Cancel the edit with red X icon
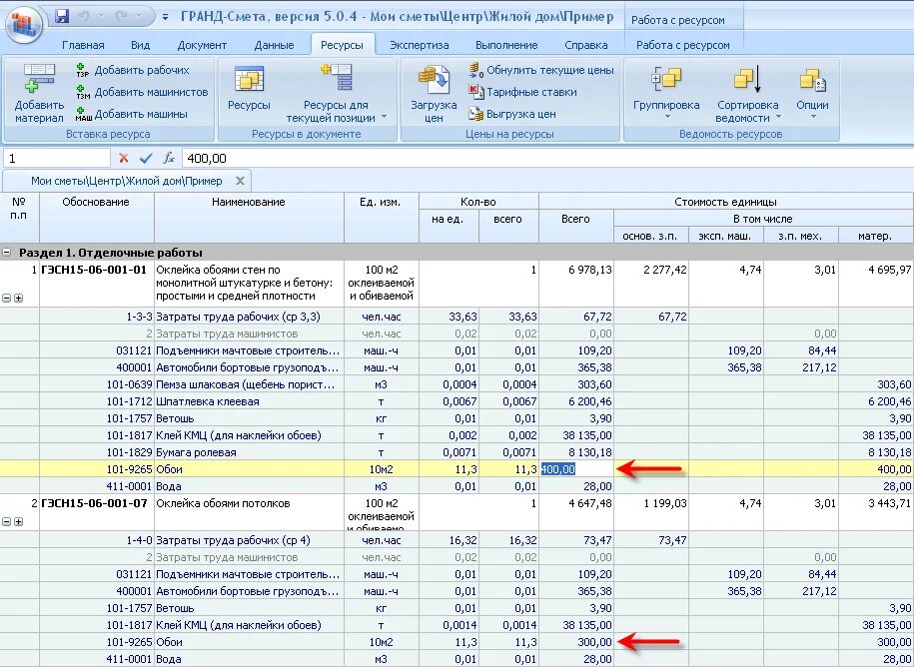 (124, 158)
